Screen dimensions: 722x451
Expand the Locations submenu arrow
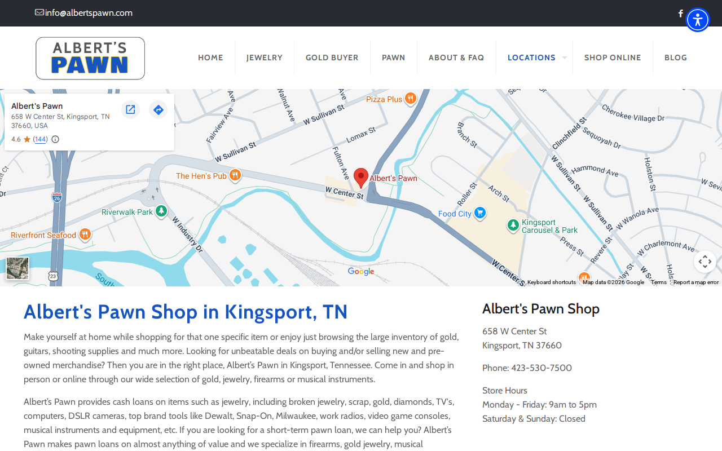pos(564,58)
